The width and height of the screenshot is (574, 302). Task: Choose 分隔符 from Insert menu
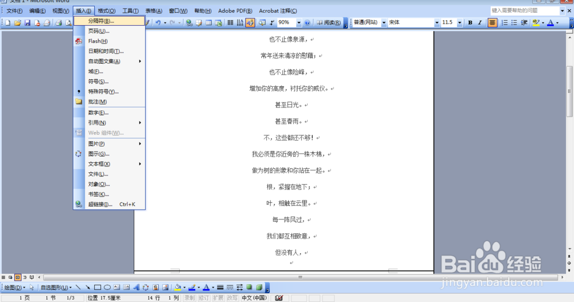[110, 21]
